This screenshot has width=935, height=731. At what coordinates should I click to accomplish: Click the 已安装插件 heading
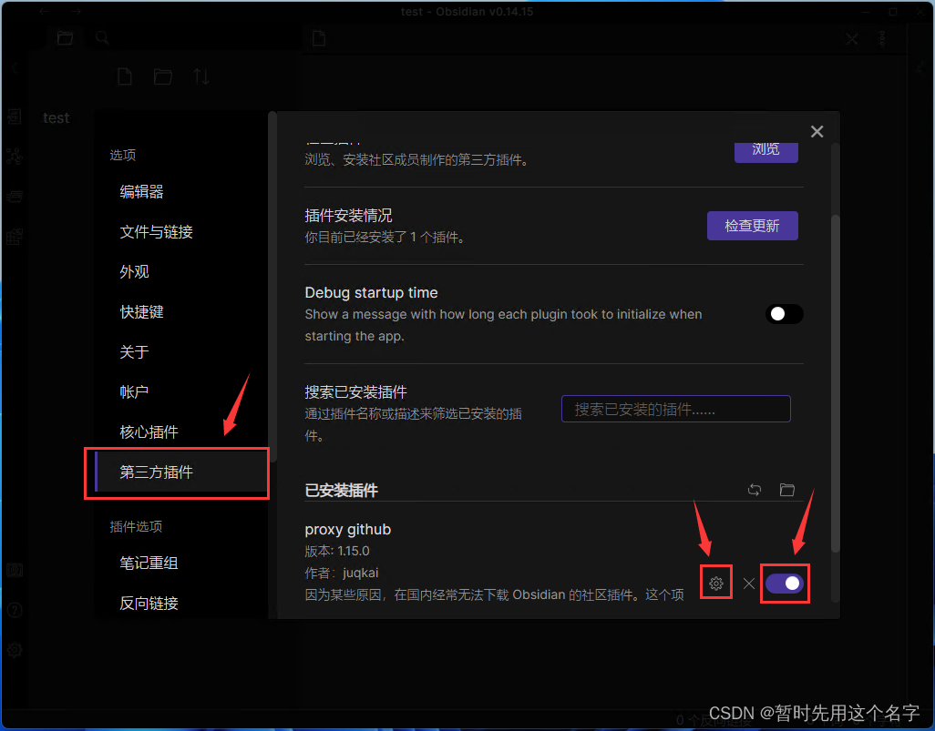(x=341, y=491)
